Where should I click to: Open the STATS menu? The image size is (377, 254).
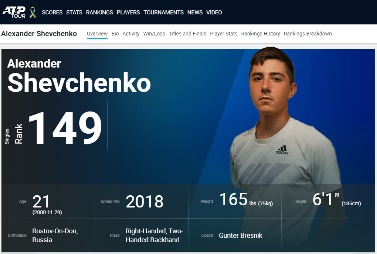point(74,13)
